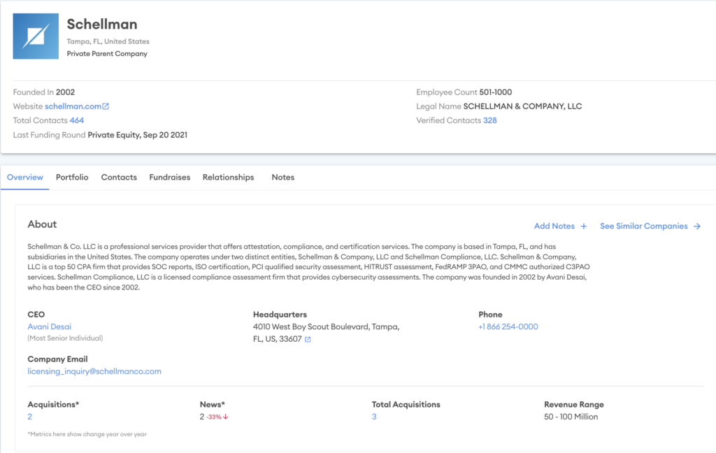Open Verified Contacts count 328
Screen dimensions: 716x453
pyautogui.click(x=490, y=120)
